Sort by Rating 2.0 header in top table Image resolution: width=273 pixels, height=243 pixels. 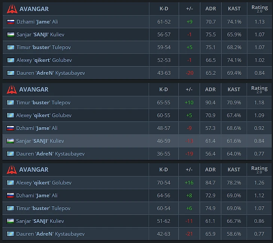260,9
